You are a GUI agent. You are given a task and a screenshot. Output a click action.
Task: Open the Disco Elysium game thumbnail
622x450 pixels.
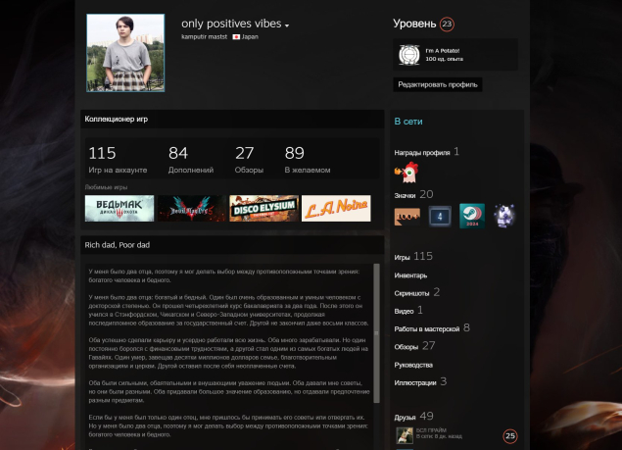tap(263, 208)
